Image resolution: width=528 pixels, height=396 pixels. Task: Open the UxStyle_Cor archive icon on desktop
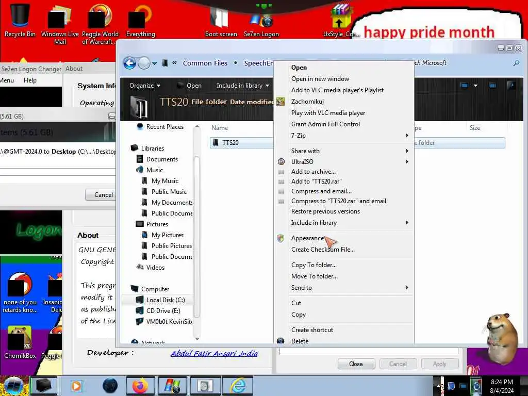point(341,20)
